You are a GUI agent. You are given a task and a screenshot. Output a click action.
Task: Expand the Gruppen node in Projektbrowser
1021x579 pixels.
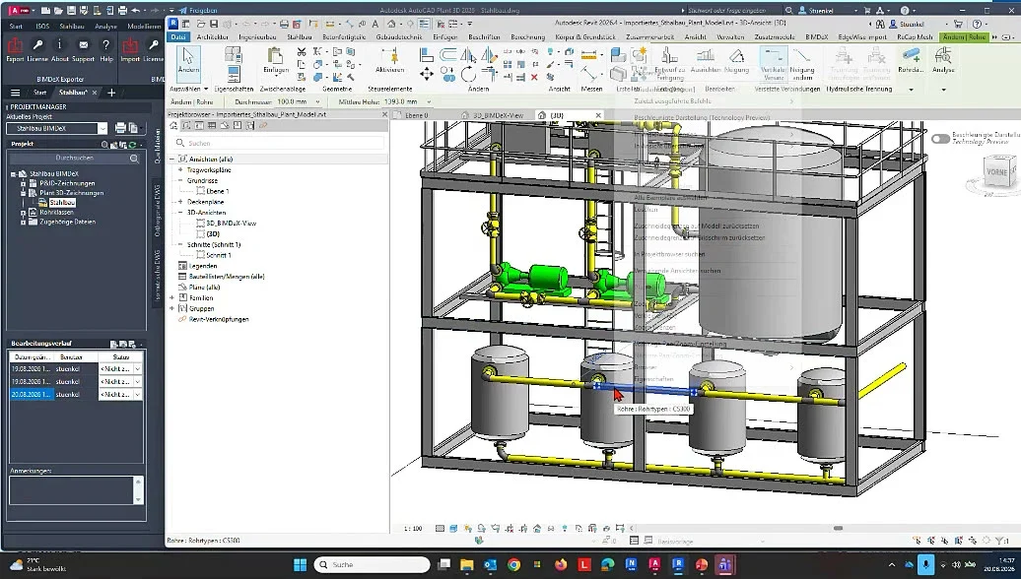coord(172,308)
